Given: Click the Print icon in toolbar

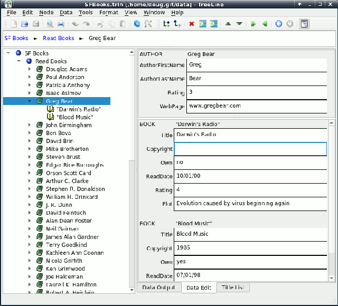Looking at the screenshot, I should [61, 24].
